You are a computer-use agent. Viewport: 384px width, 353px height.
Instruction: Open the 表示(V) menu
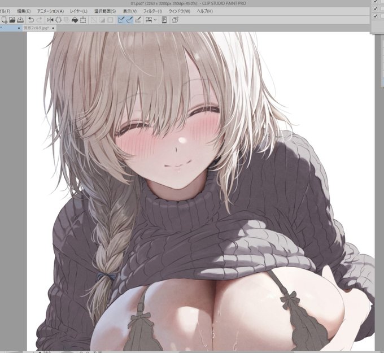click(130, 11)
